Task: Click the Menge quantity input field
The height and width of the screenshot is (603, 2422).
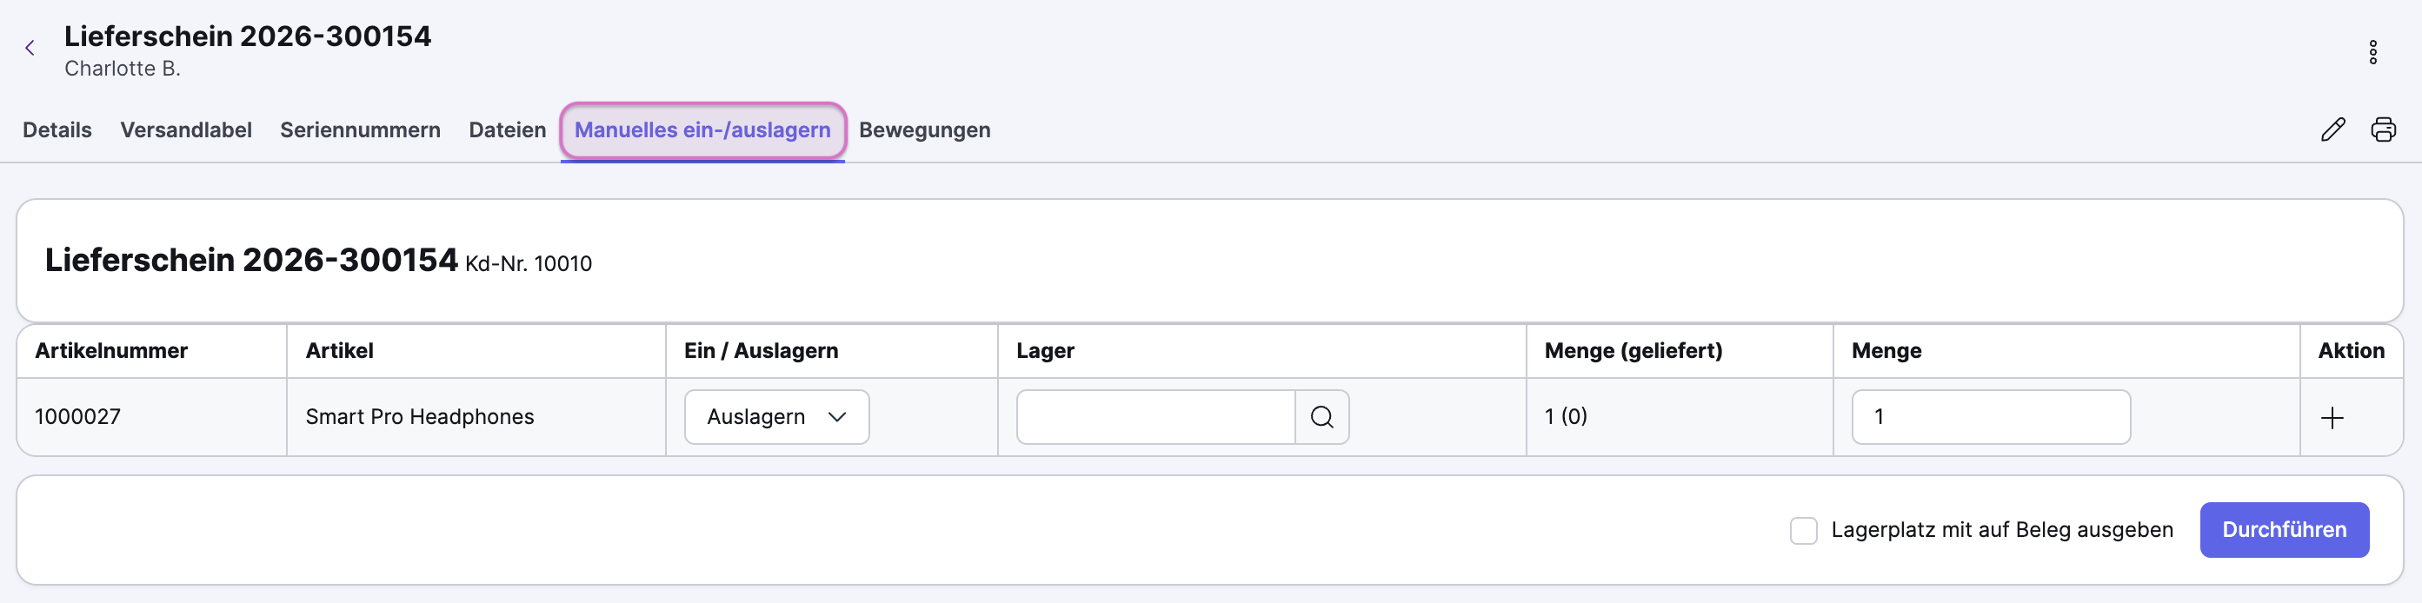Action: pos(1989,417)
